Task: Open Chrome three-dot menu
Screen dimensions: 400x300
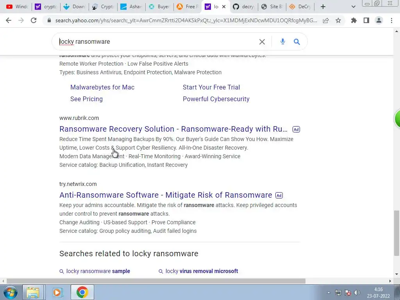Action: point(391,20)
